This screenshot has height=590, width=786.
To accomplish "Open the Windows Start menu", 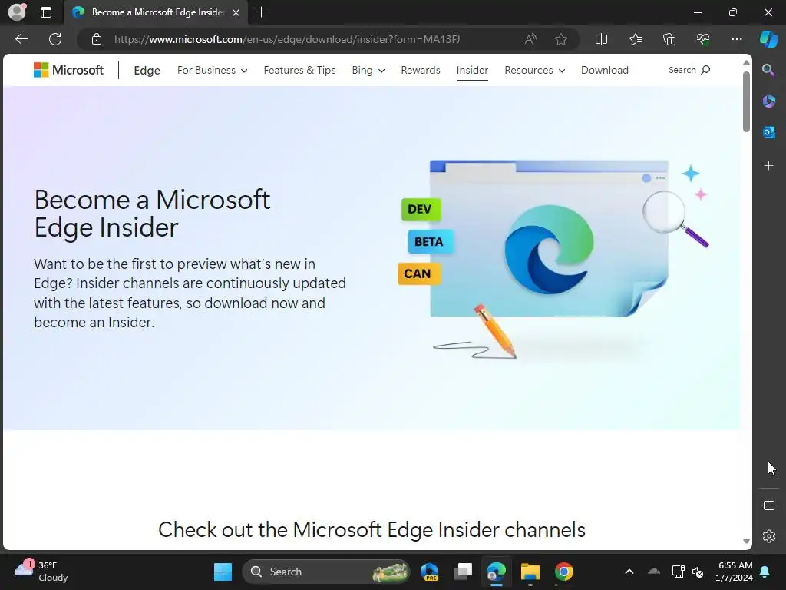I will pyautogui.click(x=223, y=572).
